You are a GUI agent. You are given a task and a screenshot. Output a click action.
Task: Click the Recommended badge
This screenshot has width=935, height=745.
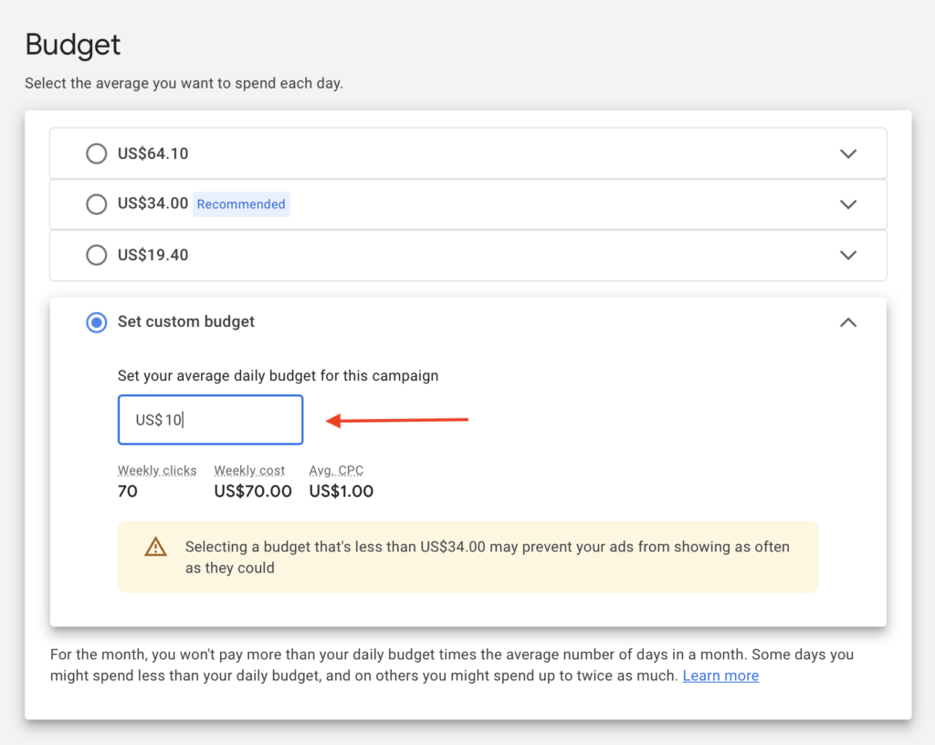tap(241, 205)
